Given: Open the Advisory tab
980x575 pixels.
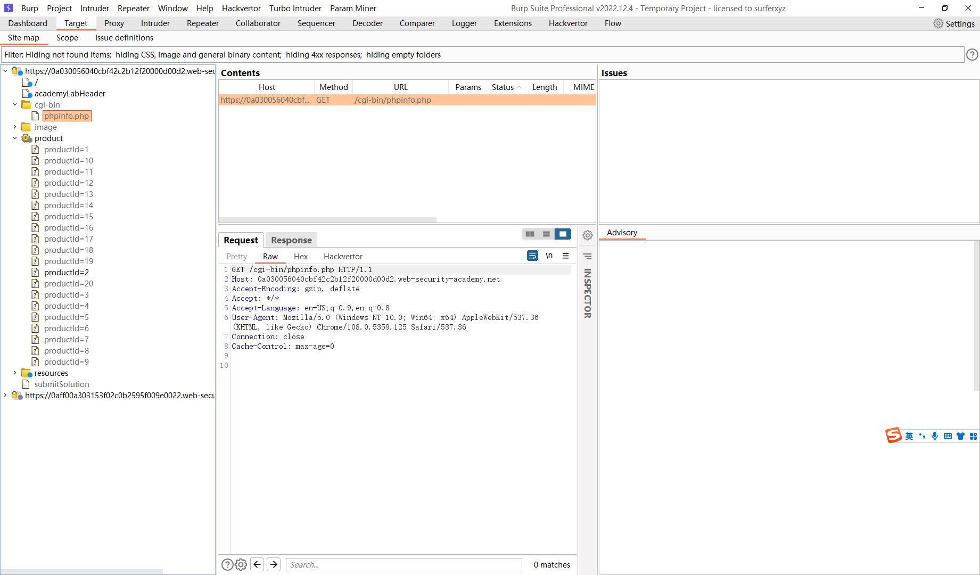Looking at the screenshot, I should pyautogui.click(x=622, y=232).
